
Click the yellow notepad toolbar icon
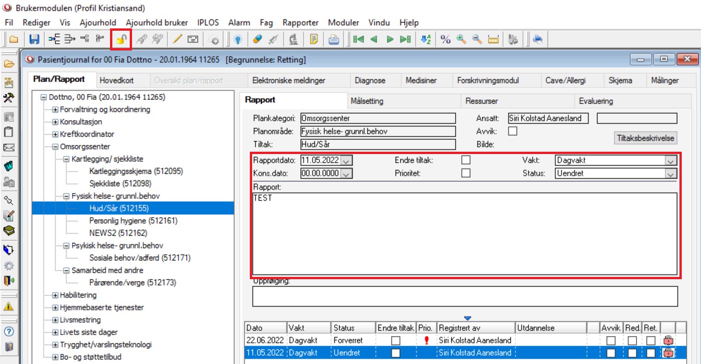pyautogui.click(x=314, y=39)
